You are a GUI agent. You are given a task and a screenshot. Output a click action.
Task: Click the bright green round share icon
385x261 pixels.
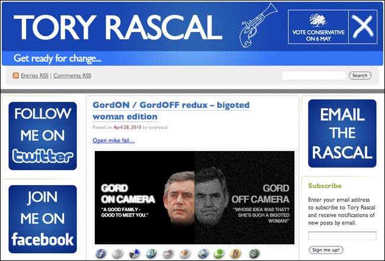219,253
